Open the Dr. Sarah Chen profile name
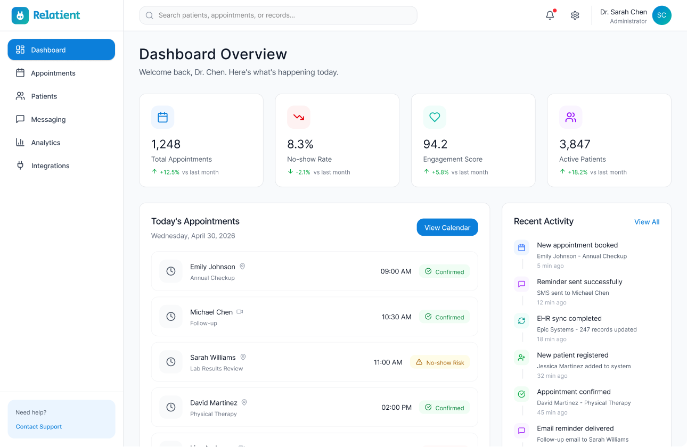 [624, 12]
